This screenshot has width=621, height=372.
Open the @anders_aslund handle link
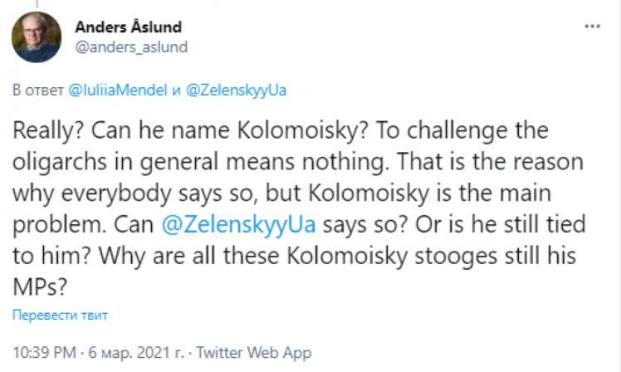coord(131,46)
